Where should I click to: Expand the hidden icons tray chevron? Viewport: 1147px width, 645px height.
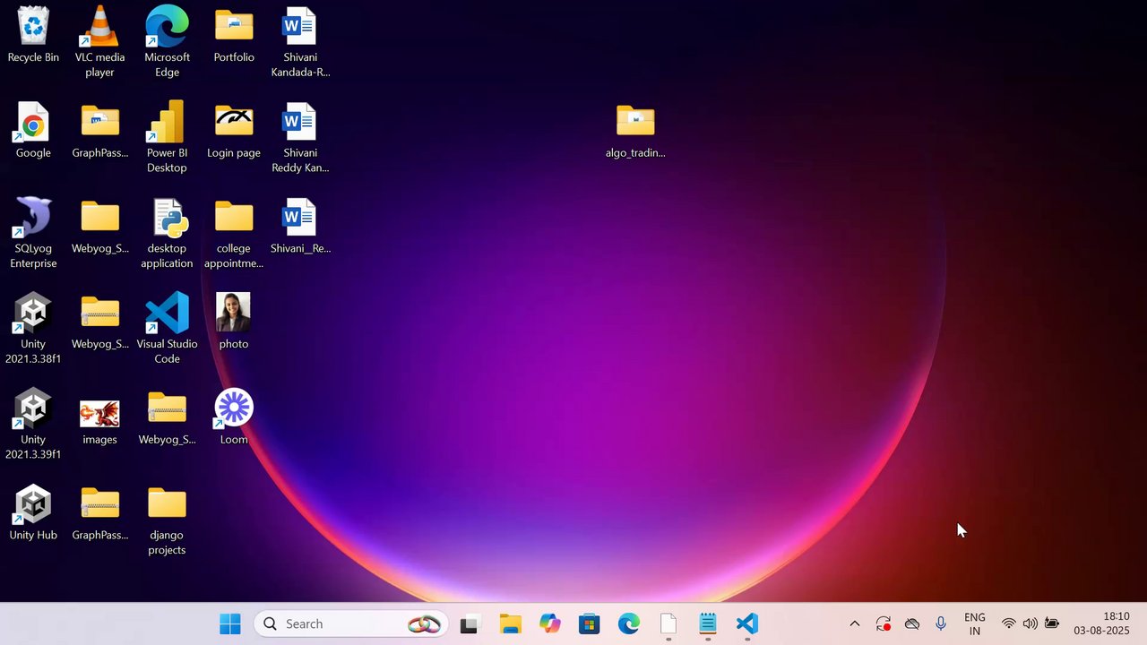[855, 624]
